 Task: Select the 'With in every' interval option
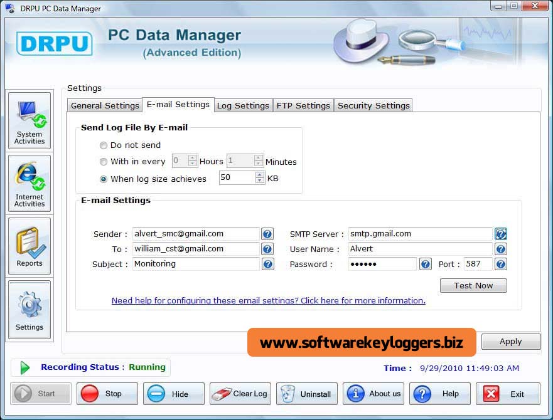[x=104, y=162]
